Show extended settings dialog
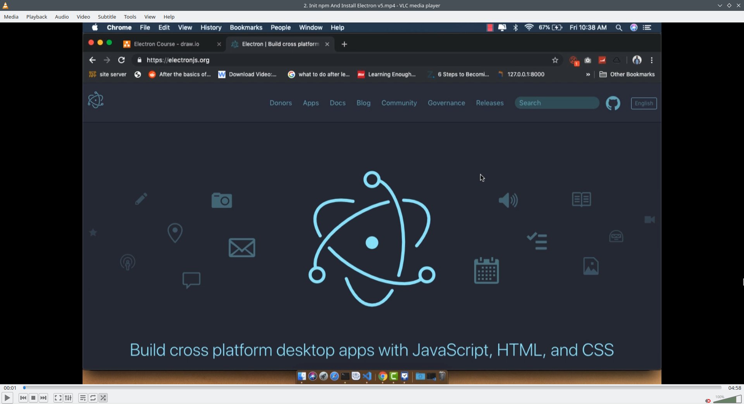Image resolution: width=744 pixels, height=404 pixels. tap(68, 398)
